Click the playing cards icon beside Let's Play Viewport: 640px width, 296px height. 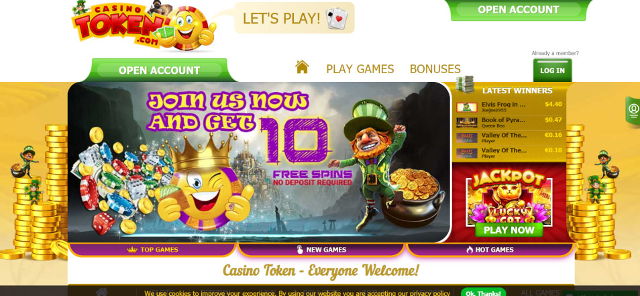pyautogui.click(x=337, y=18)
